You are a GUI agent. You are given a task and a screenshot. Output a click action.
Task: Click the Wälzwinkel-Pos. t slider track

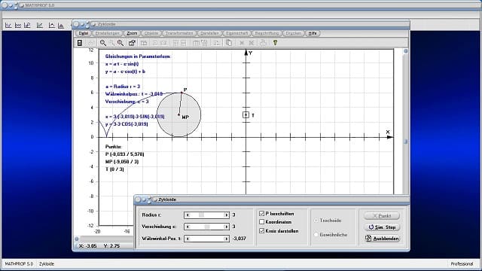point(207,239)
